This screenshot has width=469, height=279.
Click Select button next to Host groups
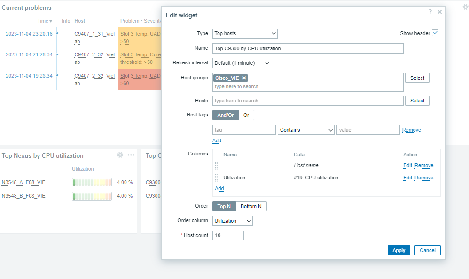pos(417,78)
